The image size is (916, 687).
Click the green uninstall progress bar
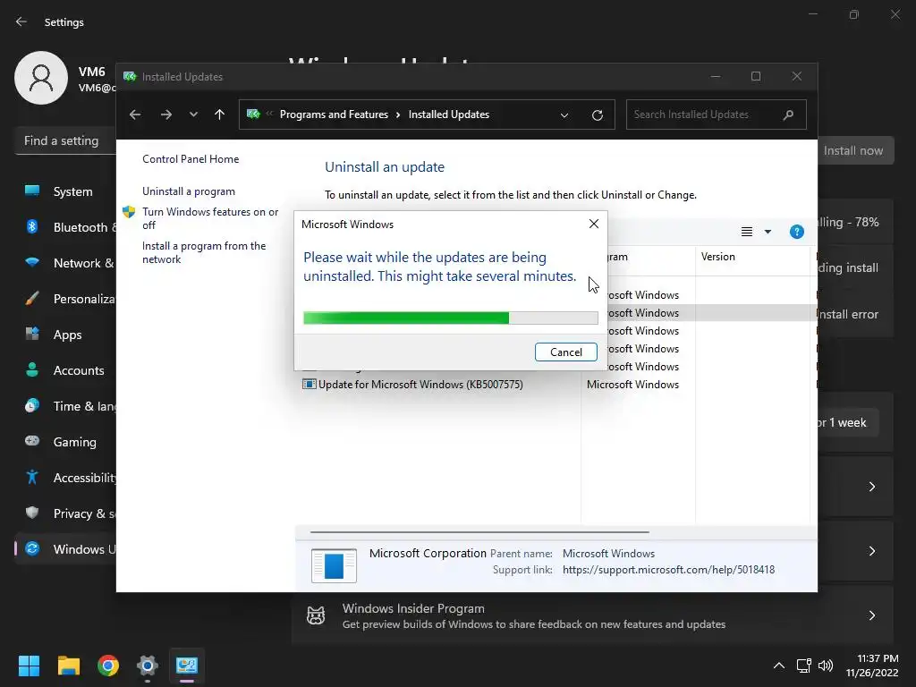tap(451, 318)
